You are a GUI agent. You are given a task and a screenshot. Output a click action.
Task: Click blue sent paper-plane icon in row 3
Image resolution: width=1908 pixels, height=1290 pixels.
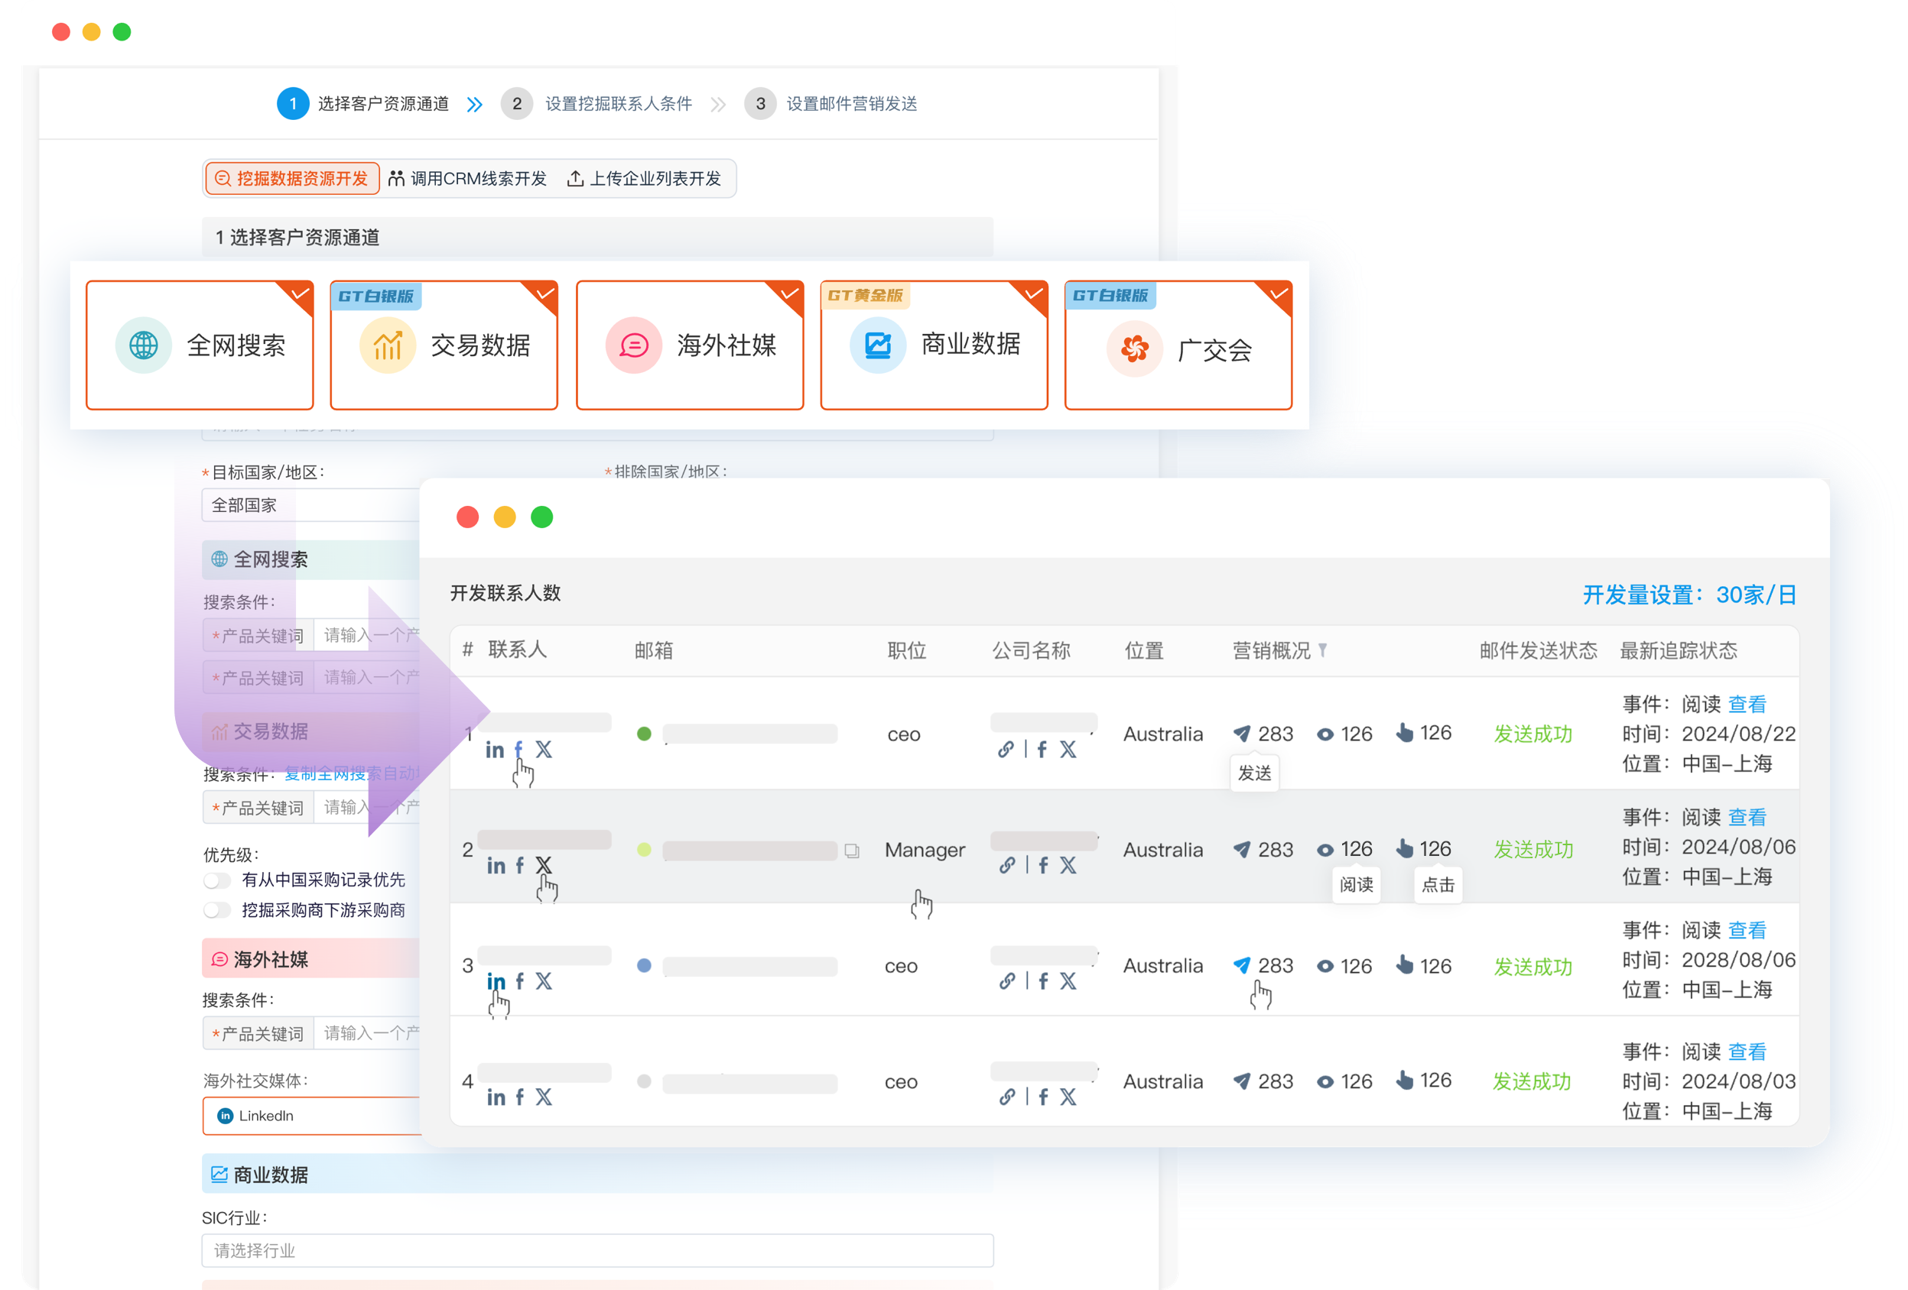click(1241, 966)
